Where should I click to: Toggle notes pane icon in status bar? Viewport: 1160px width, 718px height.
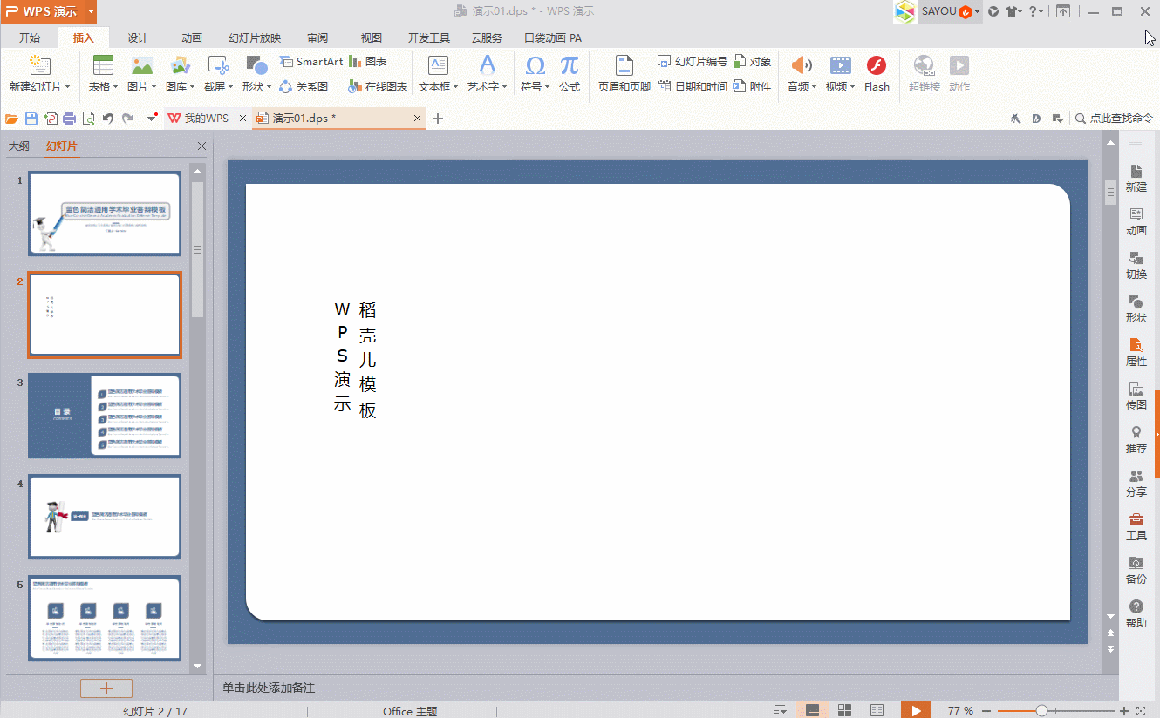tap(781, 710)
